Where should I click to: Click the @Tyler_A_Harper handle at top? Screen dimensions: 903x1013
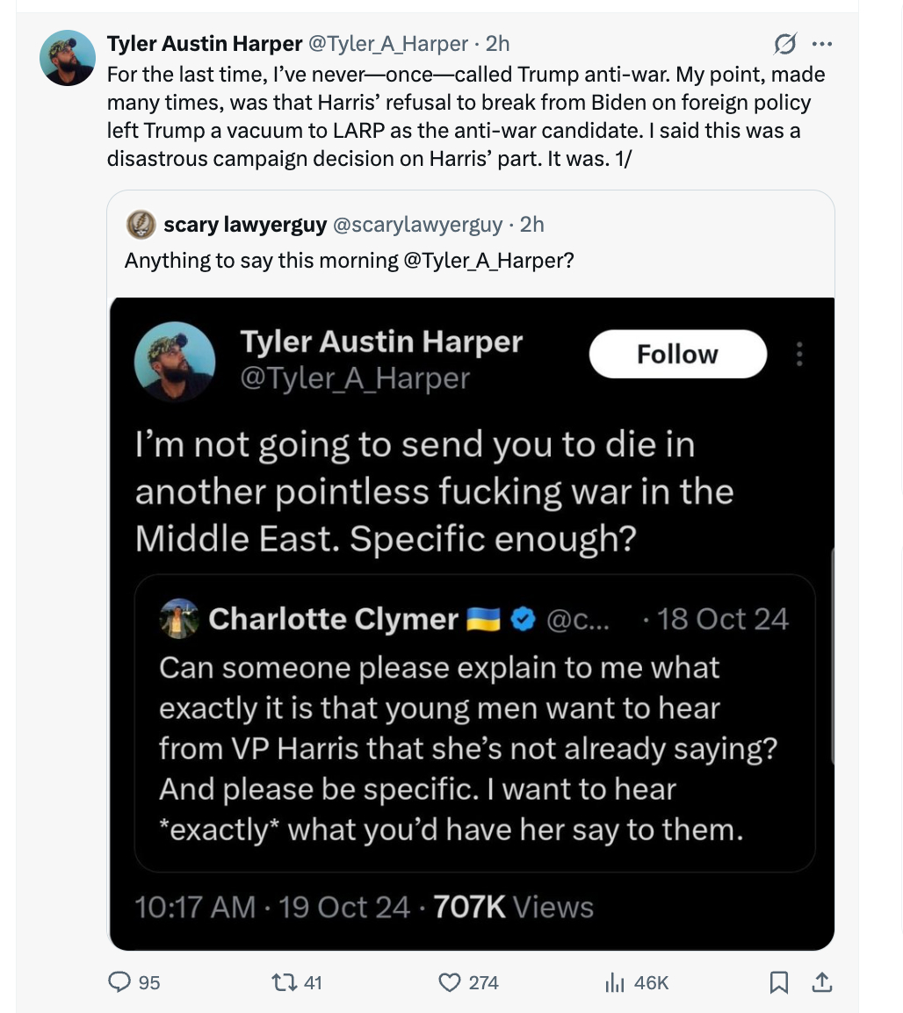[386, 43]
